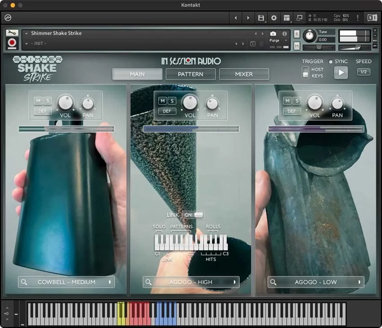This screenshot has height=328, width=382.
Task: Click the Cowbell Medium PAN knob
Action: [x=88, y=104]
